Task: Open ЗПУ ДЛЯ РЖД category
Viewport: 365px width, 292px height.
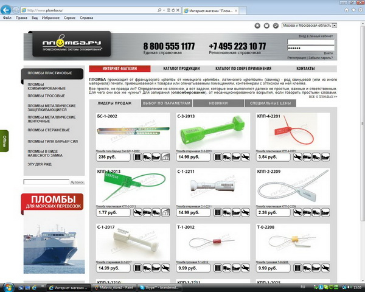Action: pyautogui.click(x=40, y=164)
